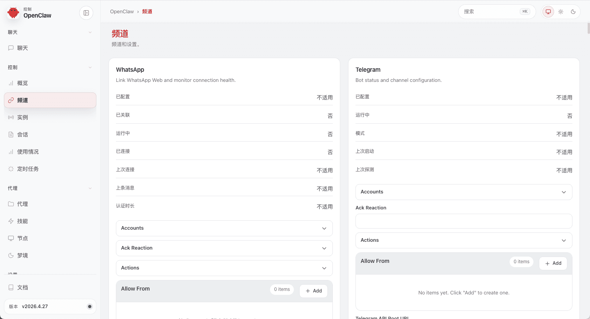Image resolution: width=590 pixels, height=319 pixels.
Task: Open 梦境 in sidebar
Action: [x=50, y=255]
